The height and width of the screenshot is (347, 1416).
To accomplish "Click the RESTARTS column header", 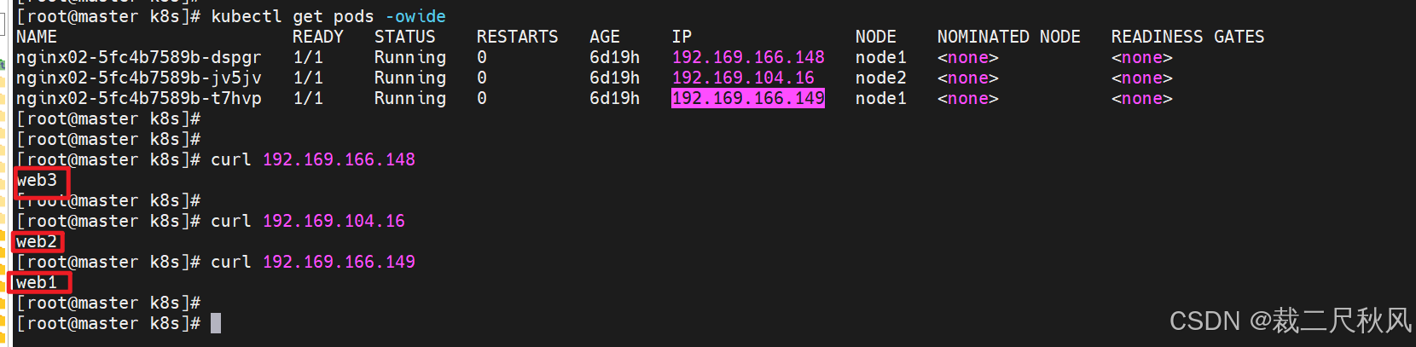I will (x=517, y=37).
